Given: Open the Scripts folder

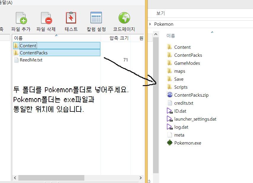Looking at the screenshot, I should click(181, 87).
